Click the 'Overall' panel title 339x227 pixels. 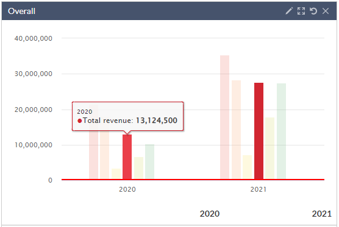tap(21, 11)
